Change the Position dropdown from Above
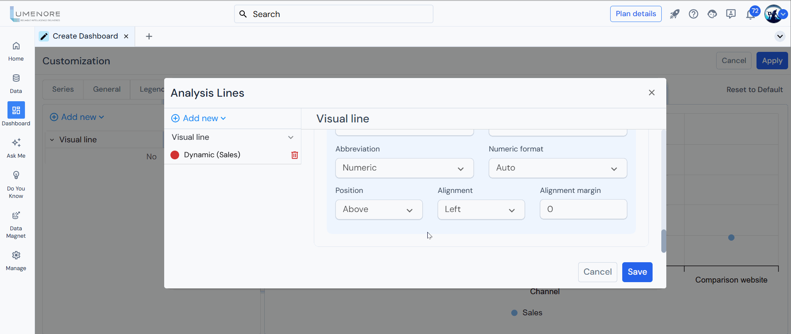The image size is (791, 334). [x=379, y=210]
